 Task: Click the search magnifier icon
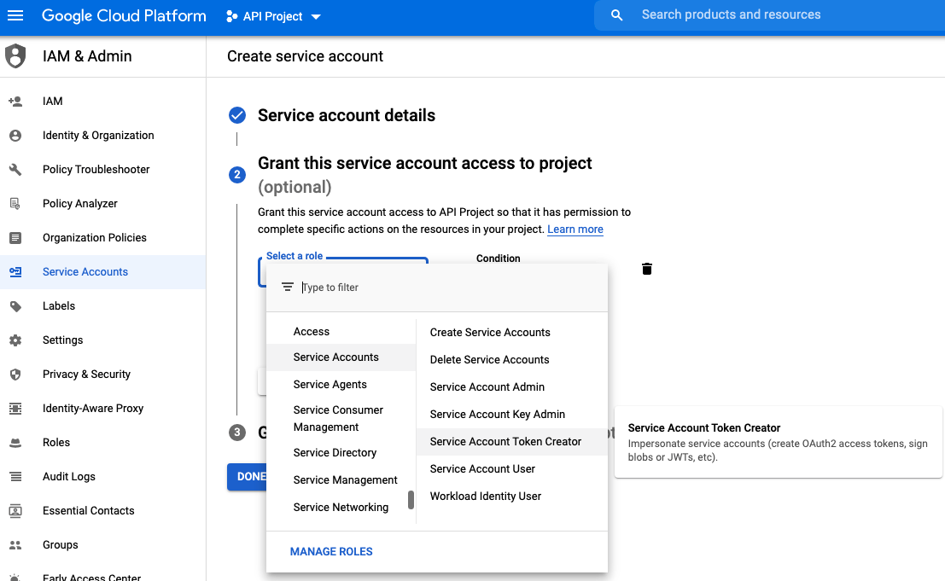[x=616, y=15]
